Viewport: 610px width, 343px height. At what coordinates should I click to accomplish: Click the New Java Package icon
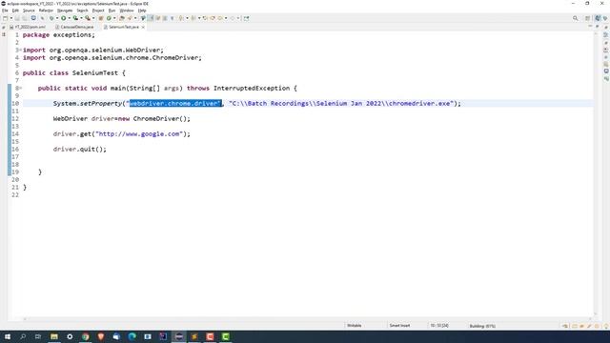click(101, 18)
